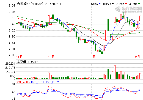The width and height of the screenshot is (143, 100).
Task: Click the 280234 volume axis label
Action: 10,64
